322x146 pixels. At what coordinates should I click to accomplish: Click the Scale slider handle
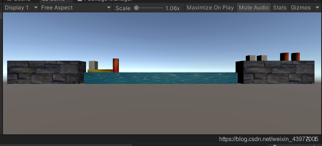[x=136, y=8]
